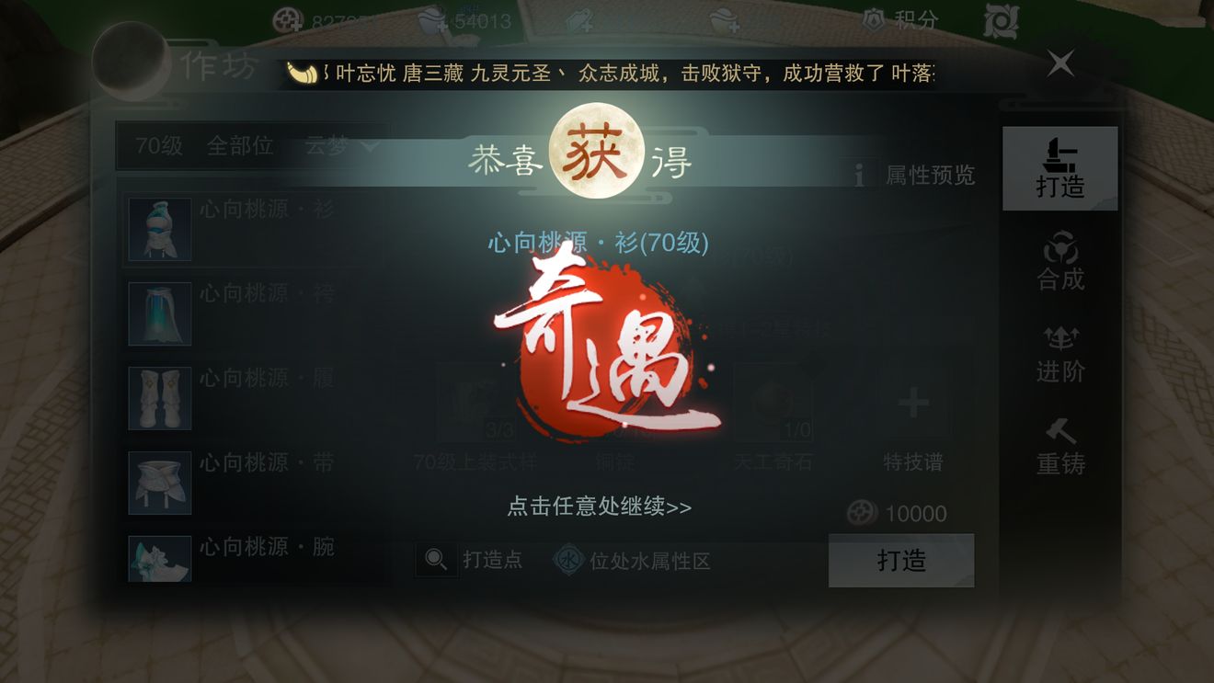The image size is (1214, 683).
Task: Click the 属性预览 info icon
Action: [x=860, y=174]
